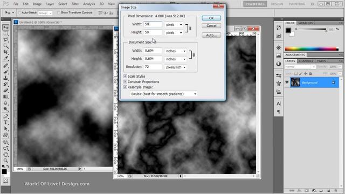This screenshot has height=194, width=345.
Task: Open the Paragraph panel icon
Action: click(279, 112)
